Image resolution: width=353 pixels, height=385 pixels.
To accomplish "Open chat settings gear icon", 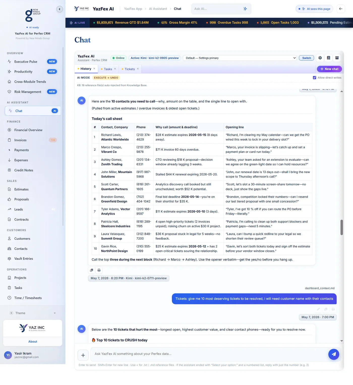I will coord(320,58).
